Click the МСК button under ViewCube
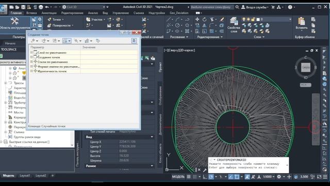Image resolution: width=330 pixels, height=186 pixels. (x=305, y=85)
